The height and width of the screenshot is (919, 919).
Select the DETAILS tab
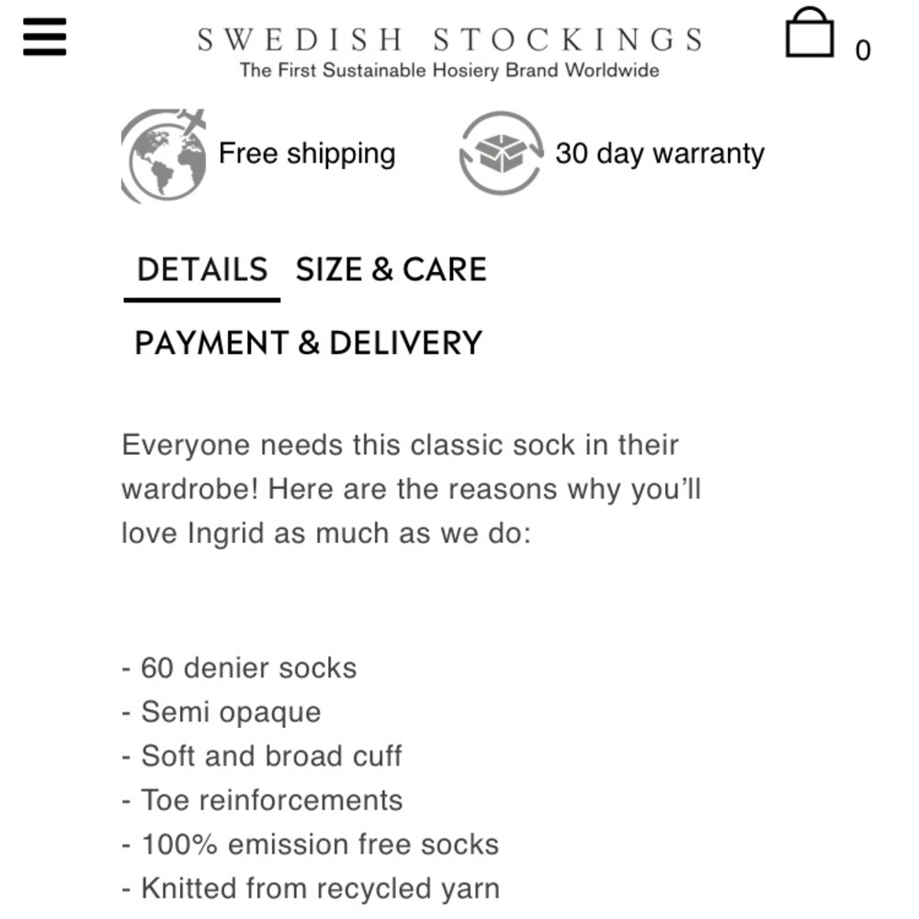[x=201, y=269]
